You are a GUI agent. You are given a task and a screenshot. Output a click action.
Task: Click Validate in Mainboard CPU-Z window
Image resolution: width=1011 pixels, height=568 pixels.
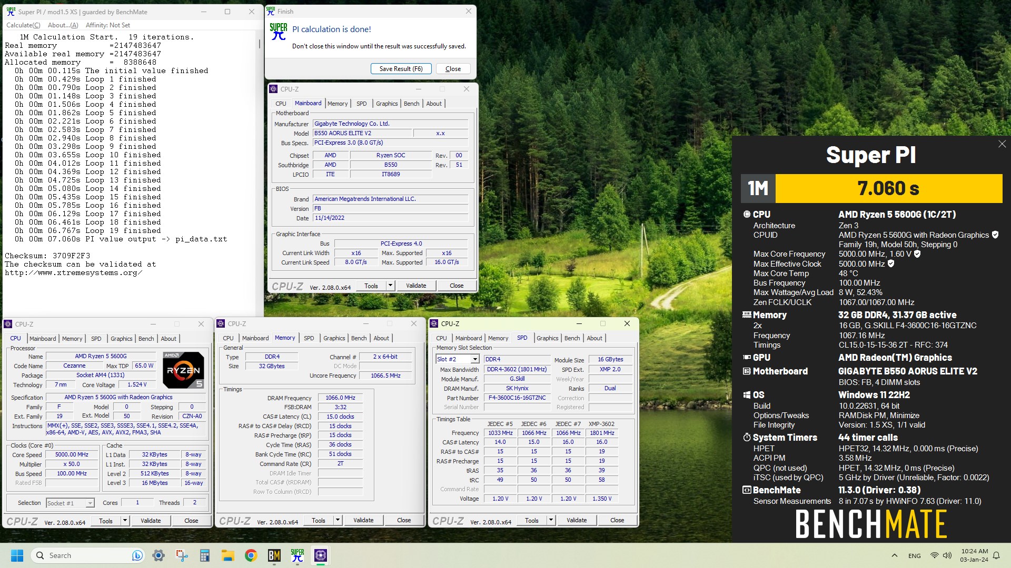tap(416, 286)
